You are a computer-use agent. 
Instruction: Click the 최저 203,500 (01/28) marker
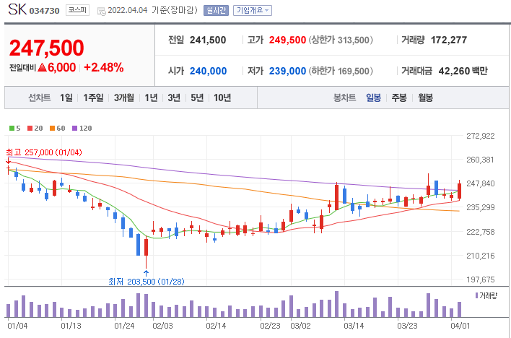point(147,281)
